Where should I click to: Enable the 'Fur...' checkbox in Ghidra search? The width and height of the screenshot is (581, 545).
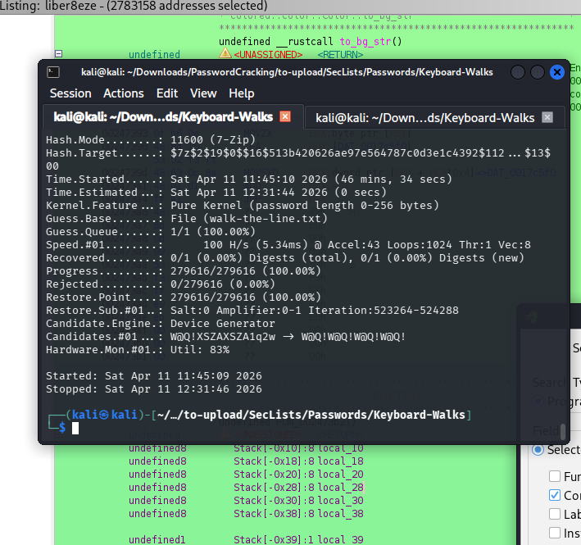pyautogui.click(x=554, y=476)
